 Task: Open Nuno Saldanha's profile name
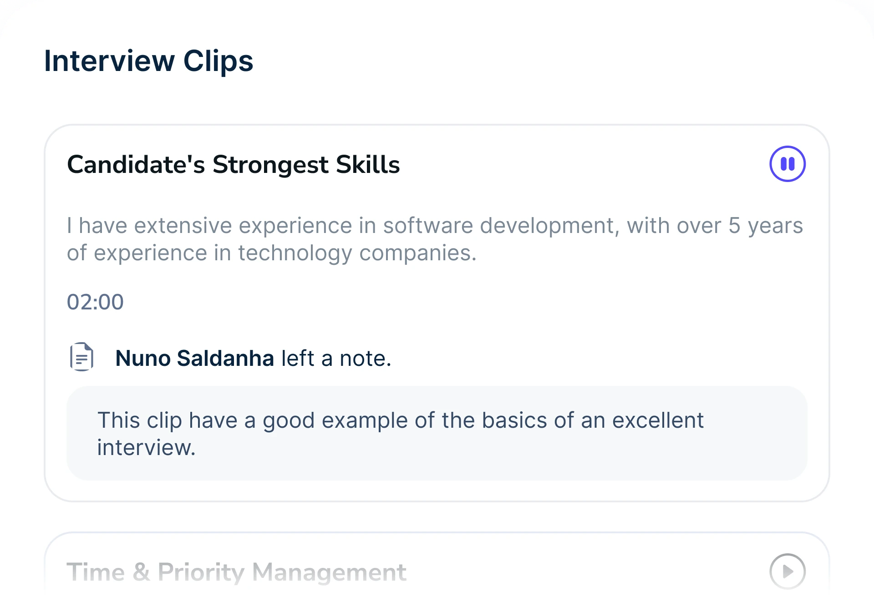coord(194,358)
